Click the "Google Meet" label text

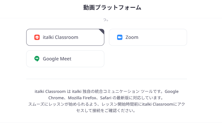tap(57, 59)
